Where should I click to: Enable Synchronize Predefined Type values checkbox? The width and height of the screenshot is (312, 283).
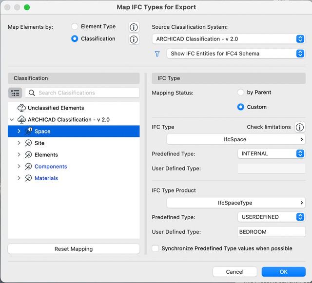pos(155,248)
